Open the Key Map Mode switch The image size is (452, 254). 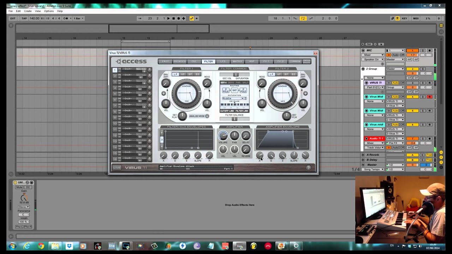click(404, 18)
